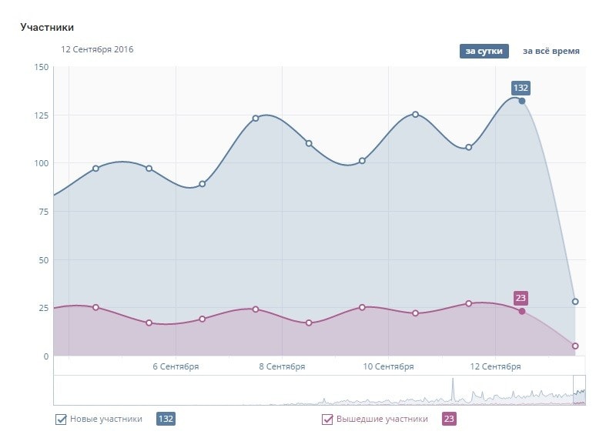Image resolution: width=596 pixels, height=438 pixels.
Task: Click the blue peak point above "10 Сентября"
Action: [415, 114]
